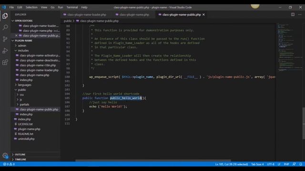305x171 pixels.
Task: Close class-plugin-name-public.p... in Open Editors
Action: coord(16,36)
